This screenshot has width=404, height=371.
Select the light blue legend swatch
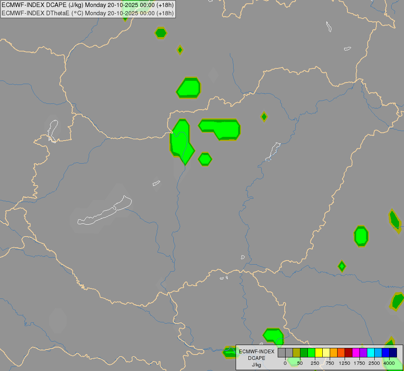click(x=378, y=352)
